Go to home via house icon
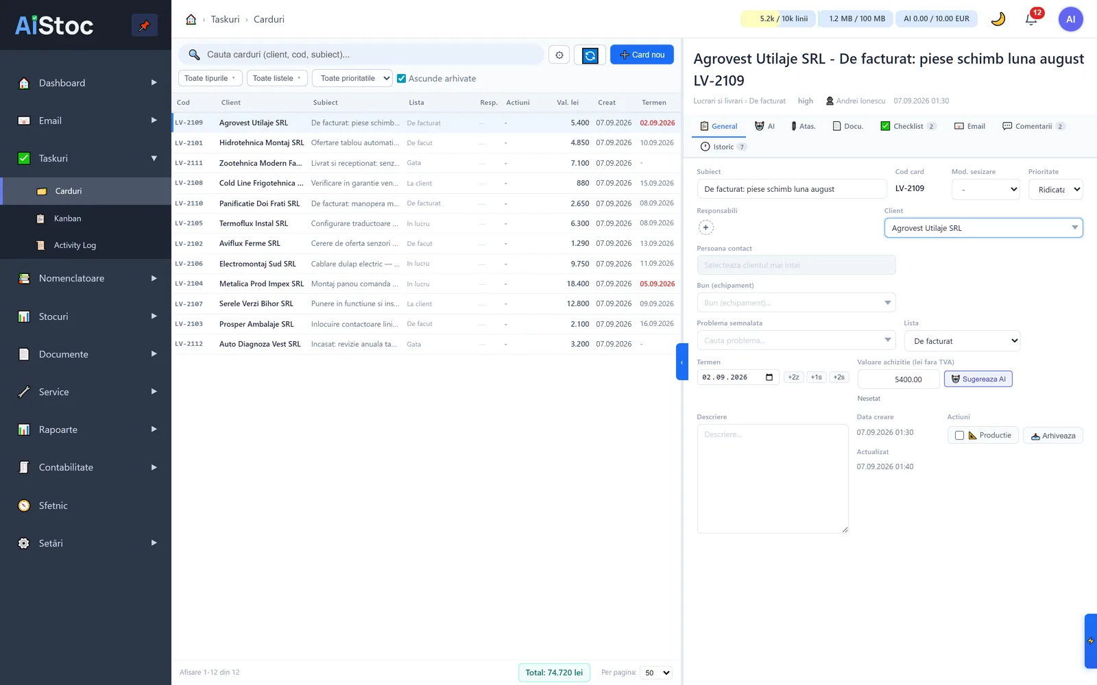The image size is (1097, 685). point(191,19)
